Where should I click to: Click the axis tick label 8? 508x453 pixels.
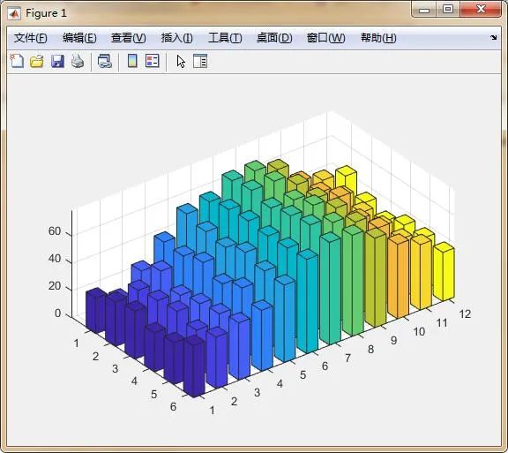click(x=371, y=350)
